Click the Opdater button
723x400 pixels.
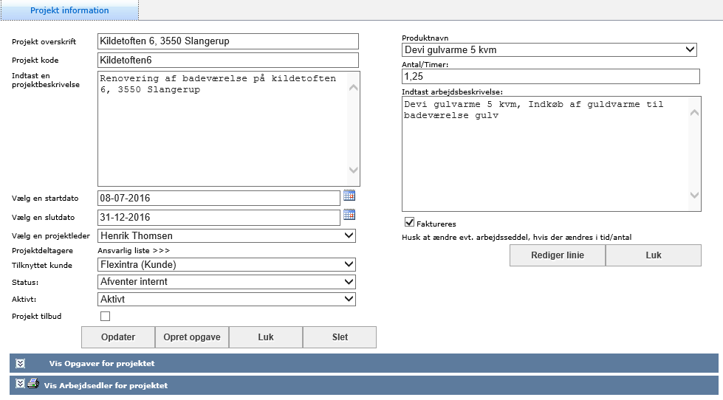click(118, 337)
